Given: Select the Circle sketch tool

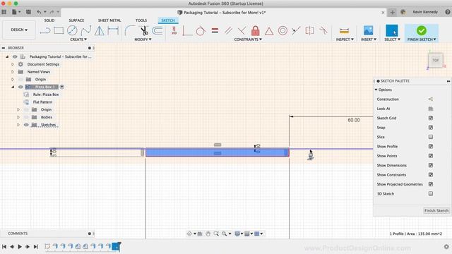Looking at the screenshot, I should point(72,30).
